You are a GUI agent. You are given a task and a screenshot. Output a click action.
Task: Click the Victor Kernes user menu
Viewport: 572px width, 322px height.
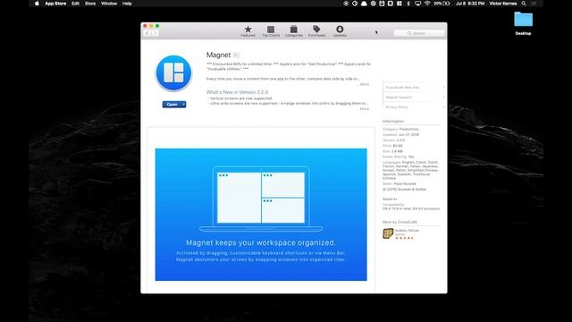503,4
